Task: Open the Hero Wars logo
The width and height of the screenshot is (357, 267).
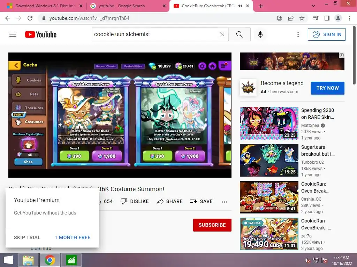Action: [x=248, y=87]
